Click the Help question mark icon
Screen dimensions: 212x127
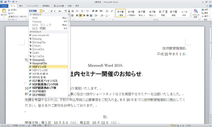tap(210, 6)
